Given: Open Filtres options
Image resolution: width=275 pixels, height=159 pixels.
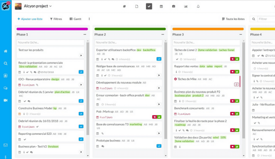Looking at the screenshot, I should tap(56, 19).
